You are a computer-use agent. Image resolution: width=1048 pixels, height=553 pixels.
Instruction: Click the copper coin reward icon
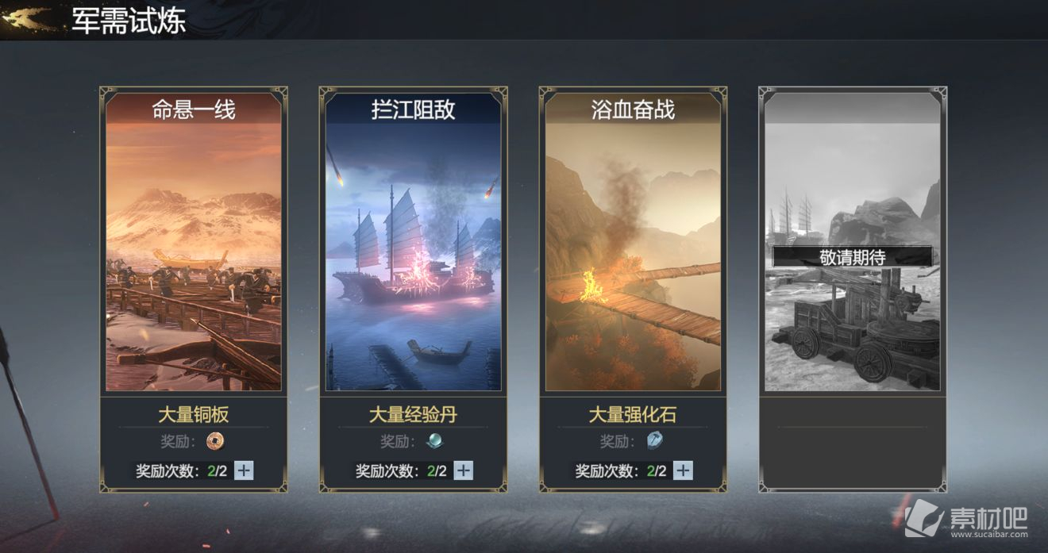215,440
